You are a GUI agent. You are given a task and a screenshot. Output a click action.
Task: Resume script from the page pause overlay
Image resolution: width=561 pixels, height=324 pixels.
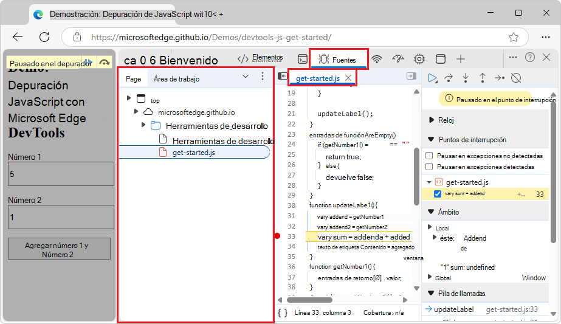click(88, 62)
